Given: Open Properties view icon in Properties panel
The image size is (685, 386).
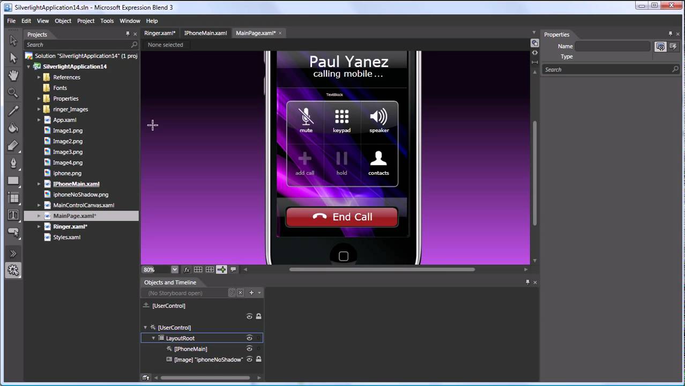Looking at the screenshot, I should tap(660, 47).
